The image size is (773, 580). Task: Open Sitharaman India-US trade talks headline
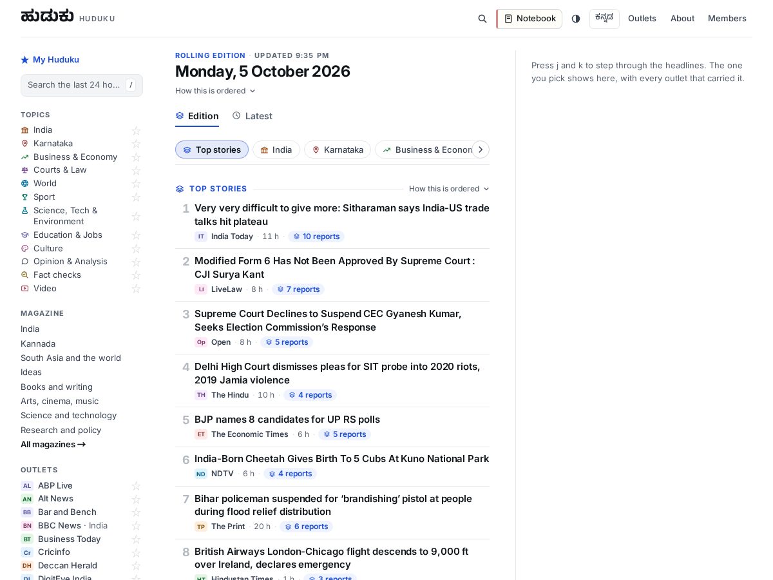click(x=342, y=215)
